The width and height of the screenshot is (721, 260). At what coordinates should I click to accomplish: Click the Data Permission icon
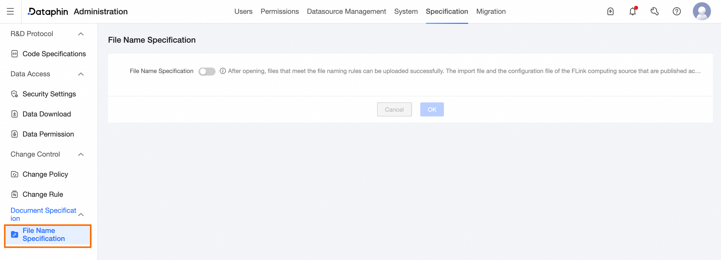click(15, 134)
